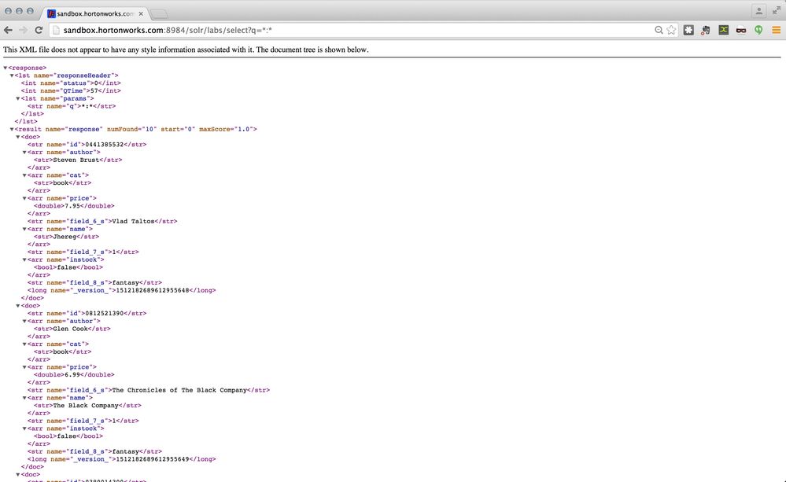Click the magnifier icon in the omnibox

658,29
